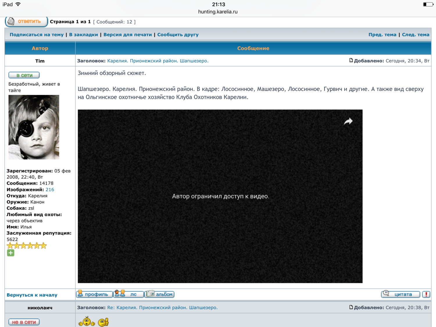Send a private message via лс button
This screenshot has height=327, width=436.
click(x=129, y=294)
